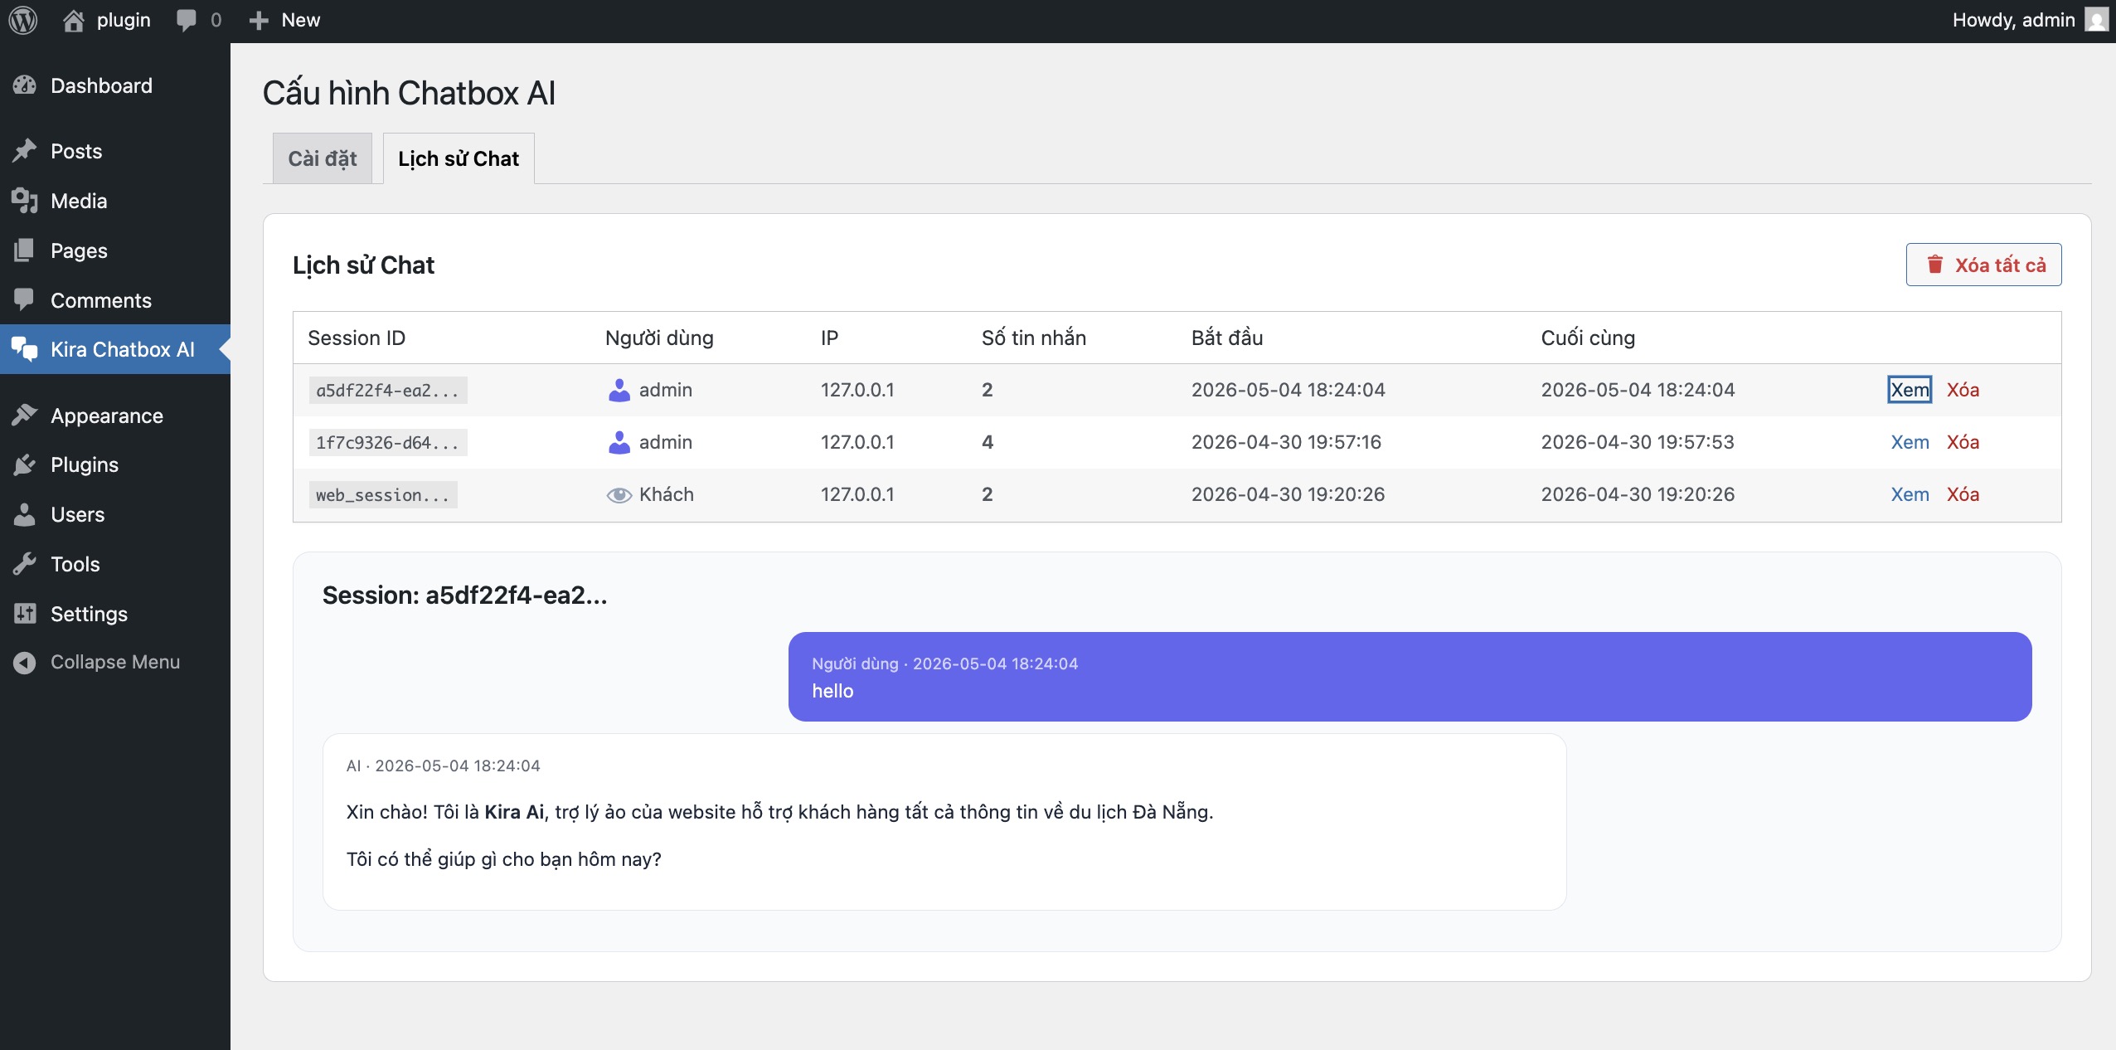View session a5df22f4 with Xem
The width and height of the screenshot is (2116, 1050).
(1910, 390)
